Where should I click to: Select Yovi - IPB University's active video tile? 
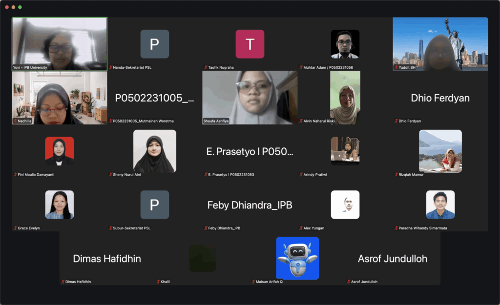[x=60, y=44]
